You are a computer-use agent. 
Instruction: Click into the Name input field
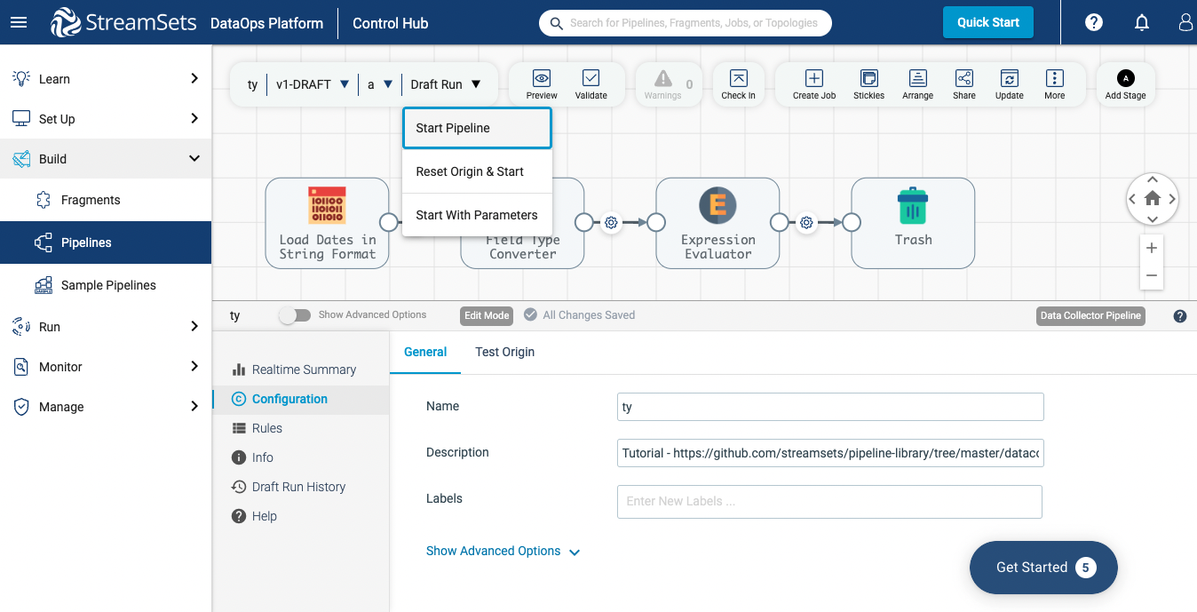(830, 407)
